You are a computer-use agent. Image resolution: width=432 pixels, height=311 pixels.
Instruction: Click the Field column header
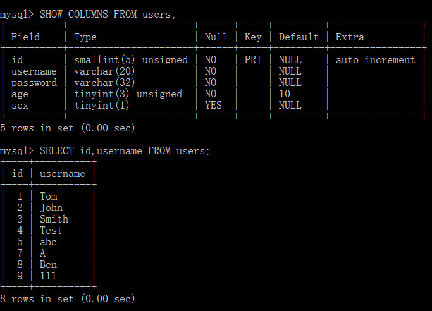(x=26, y=37)
